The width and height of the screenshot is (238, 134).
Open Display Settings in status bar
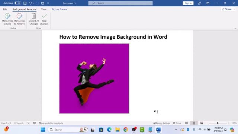pyautogui.click(x=161, y=123)
